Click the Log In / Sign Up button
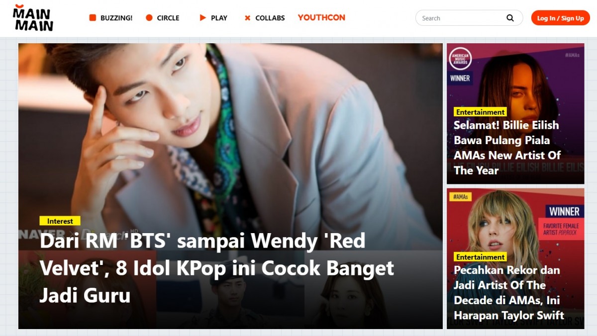 point(560,18)
